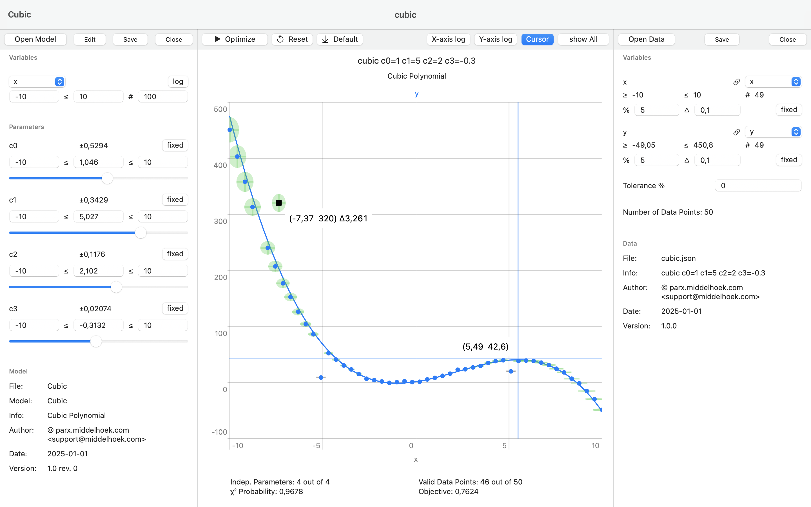Toggle X-axis log scale
Viewport: 811px width, 507px height.
click(x=448, y=39)
